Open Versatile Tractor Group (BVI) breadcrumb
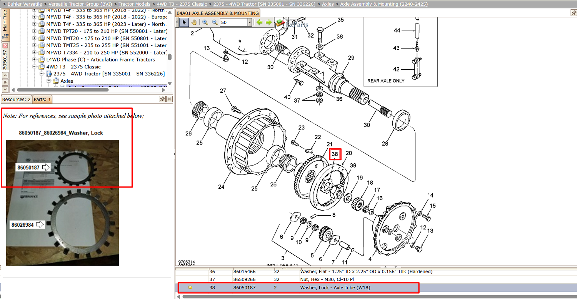This screenshot has width=577, height=299. [80, 4]
